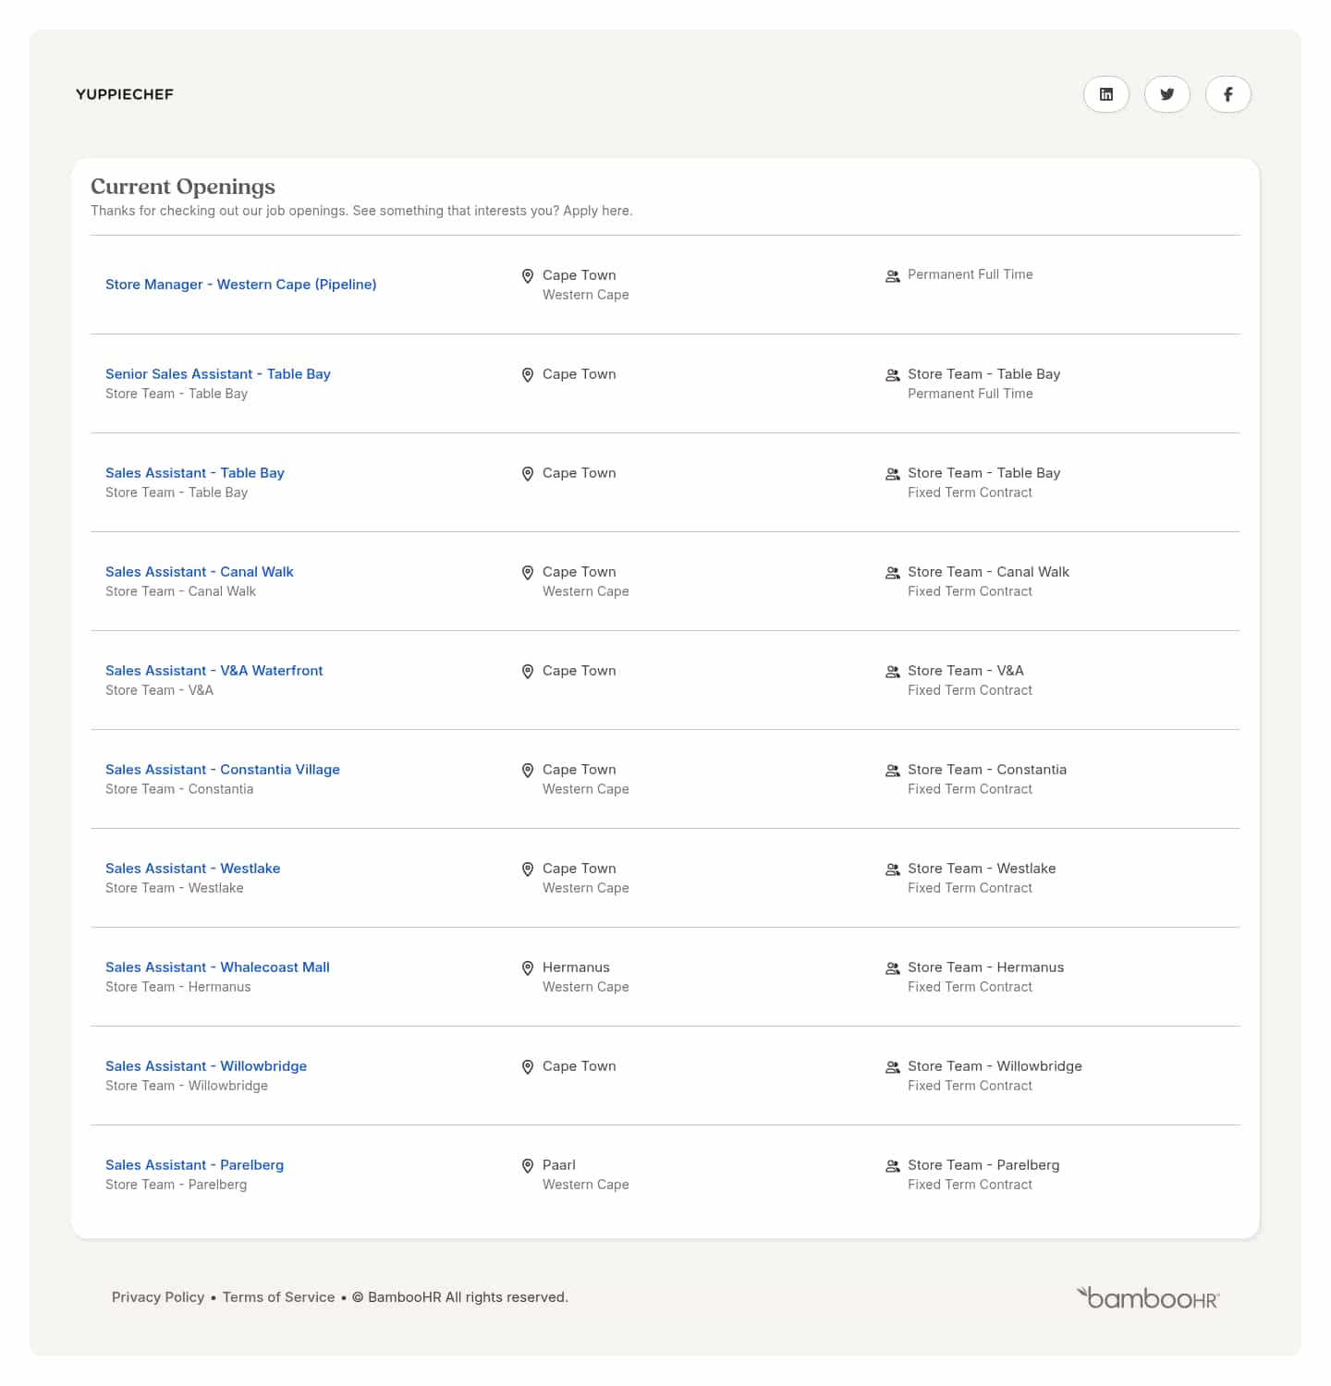The width and height of the screenshot is (1331, 1386).
Task: Click 'Store Team - Canal Walk' department text on right
Action: pyautogui.click(x=988, y=572)
